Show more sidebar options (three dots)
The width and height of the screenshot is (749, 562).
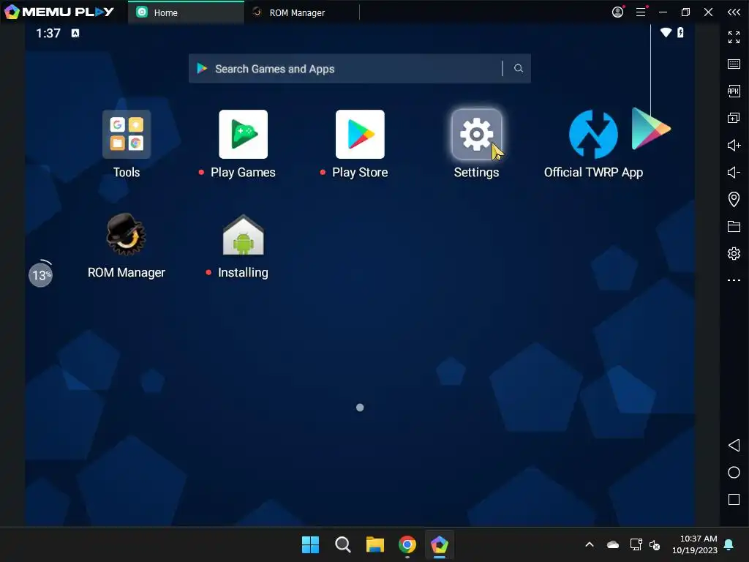point(734,280)
